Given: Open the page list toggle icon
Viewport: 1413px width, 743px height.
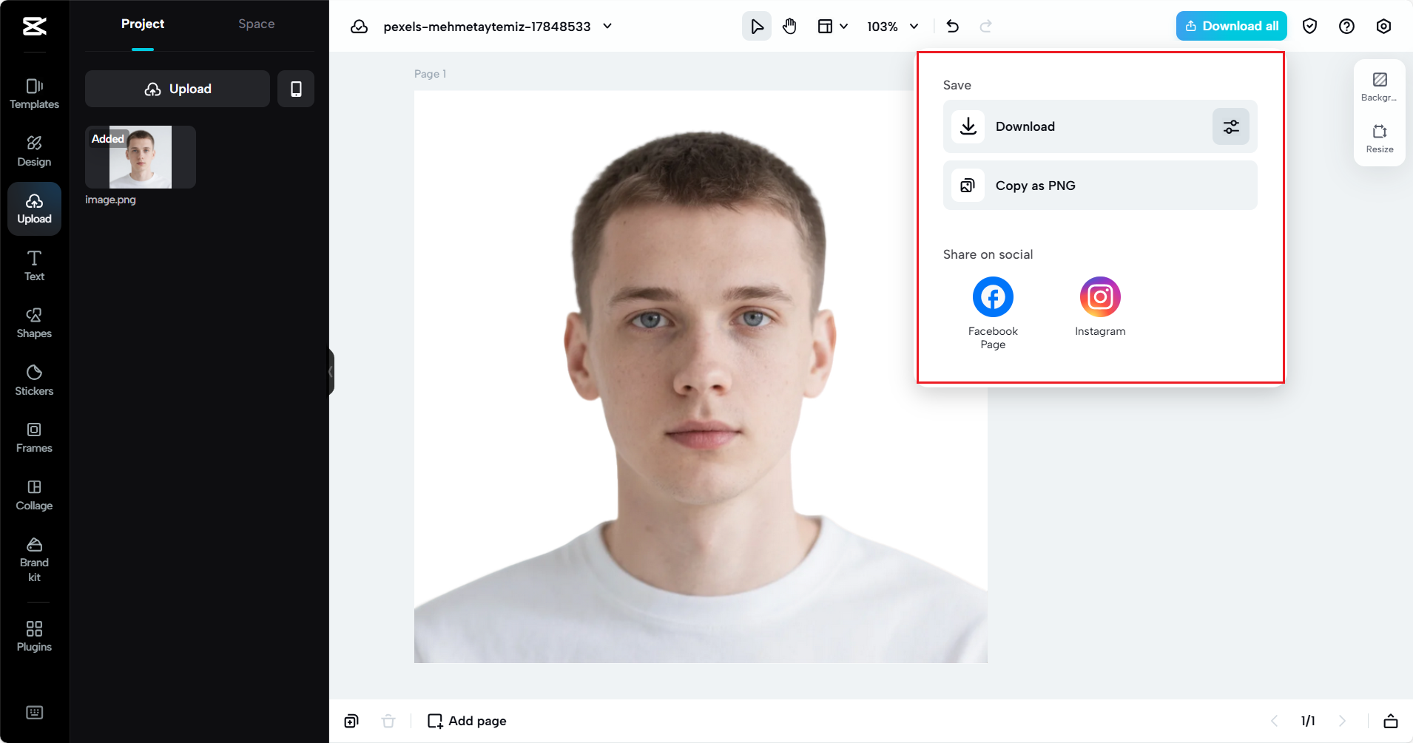Looking at the screenshot, I should (1391, 721).
